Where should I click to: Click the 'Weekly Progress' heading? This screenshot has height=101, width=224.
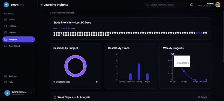(173, 48)
